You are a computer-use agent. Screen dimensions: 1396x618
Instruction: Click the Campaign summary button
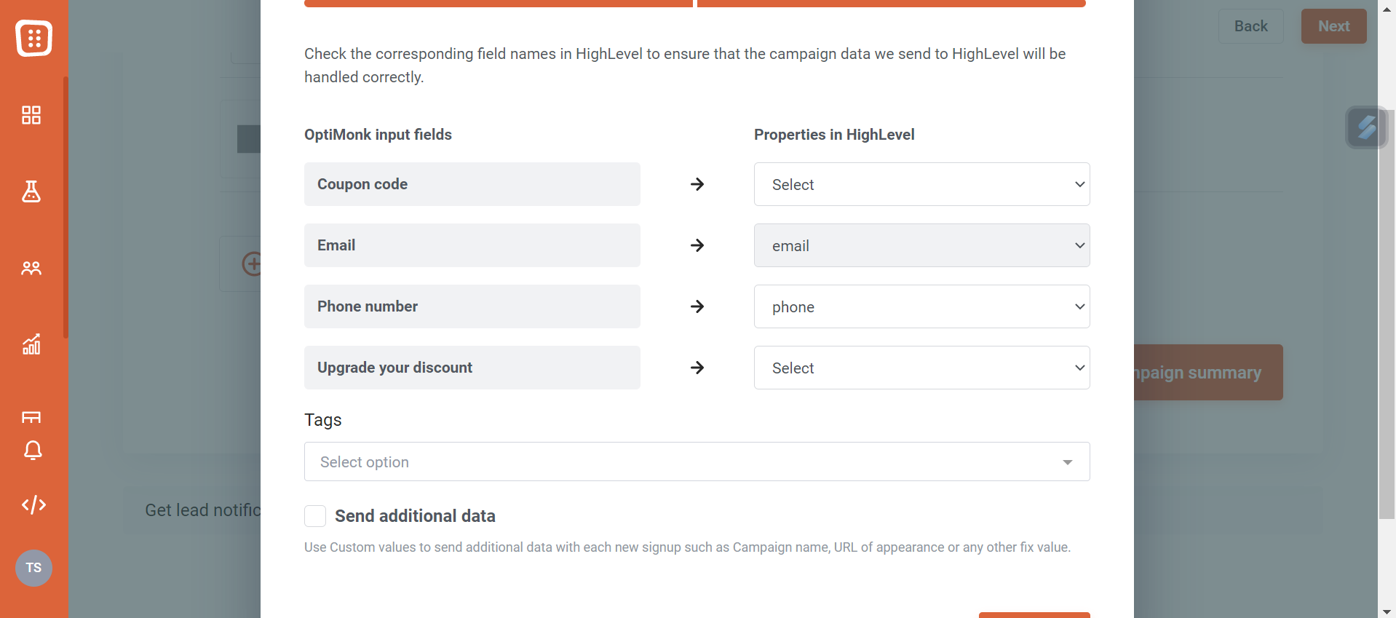(1208, 372)
